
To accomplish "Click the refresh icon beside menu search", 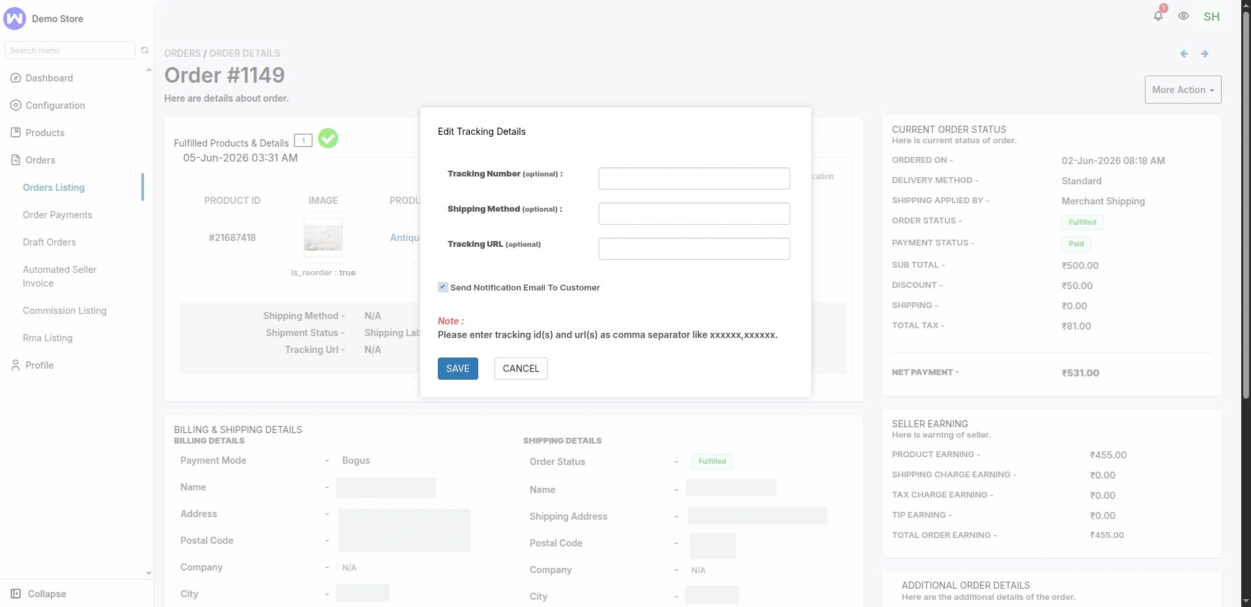I will [x=145, y=50].
